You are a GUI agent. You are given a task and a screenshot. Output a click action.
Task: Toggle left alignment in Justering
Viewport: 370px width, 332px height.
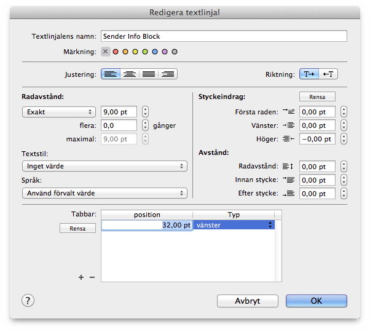tap(111, 74)
